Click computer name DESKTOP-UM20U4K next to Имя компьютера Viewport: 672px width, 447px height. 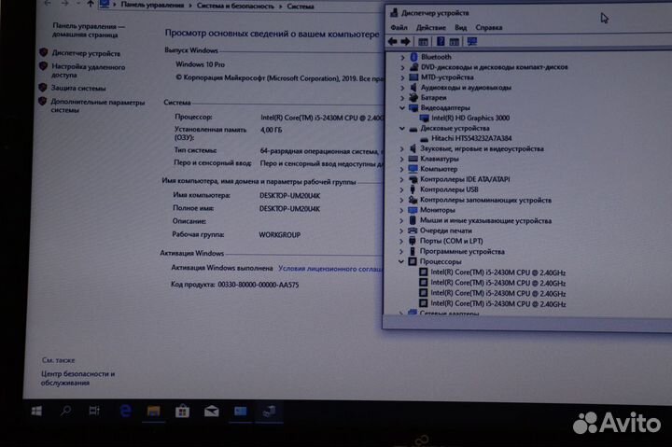click(x=289, y=195)
